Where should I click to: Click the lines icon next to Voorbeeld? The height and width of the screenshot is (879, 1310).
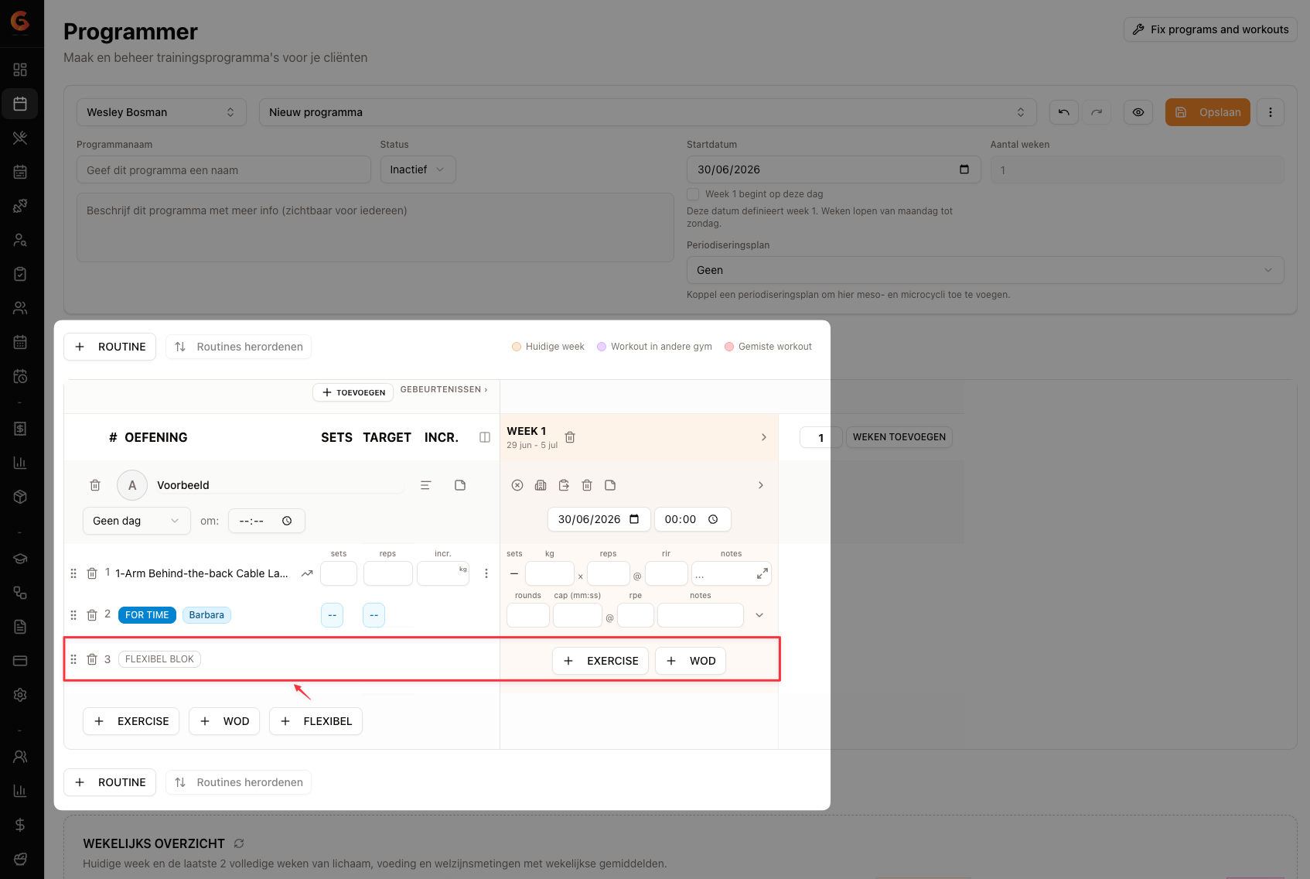pyautogui.click(x=425, y=485)
